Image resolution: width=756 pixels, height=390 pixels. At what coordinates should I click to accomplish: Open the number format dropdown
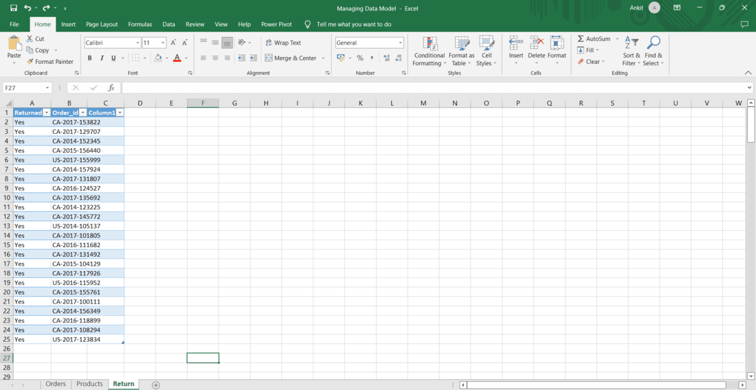coord(400,43)
